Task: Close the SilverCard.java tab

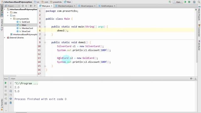Action: click(x=95, y=6)
